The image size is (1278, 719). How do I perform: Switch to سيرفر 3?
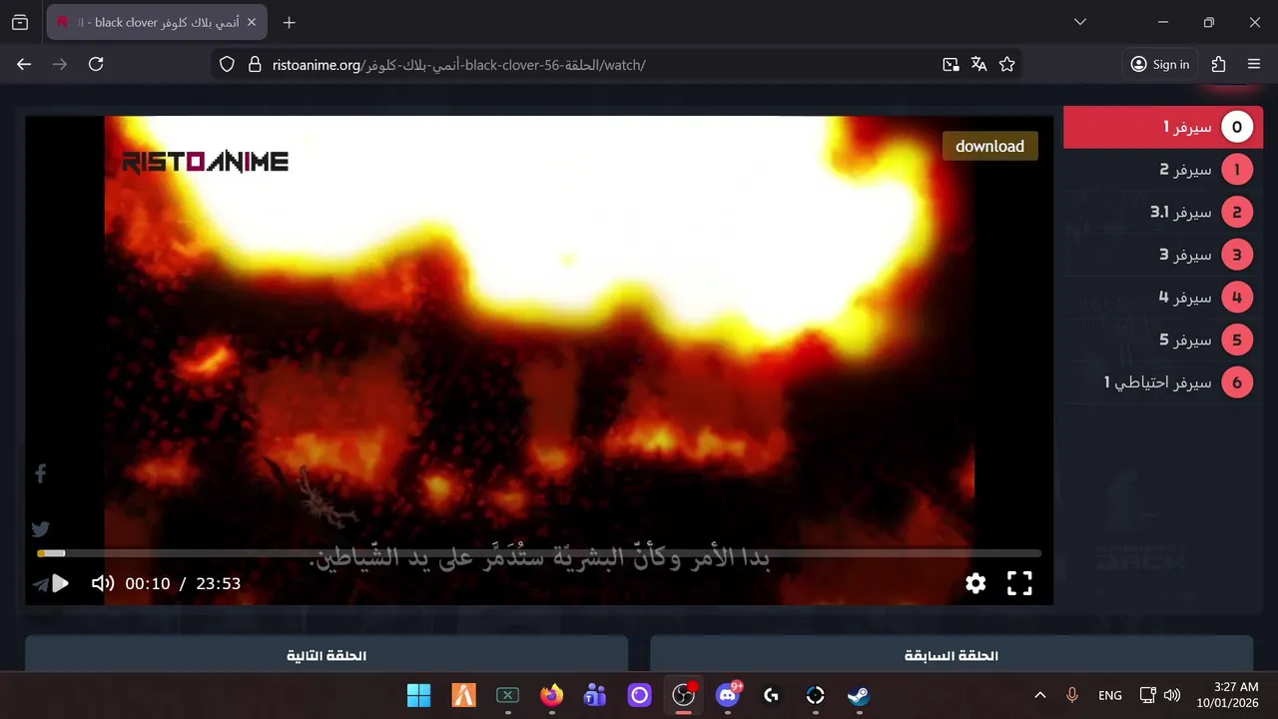point(1163,255)
